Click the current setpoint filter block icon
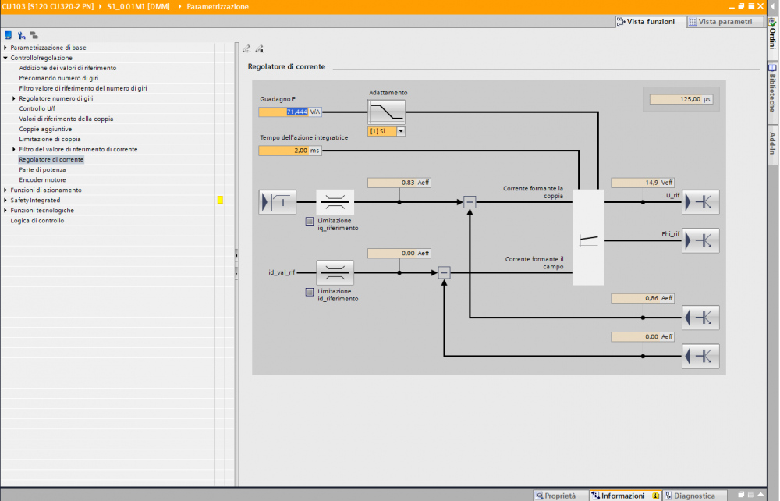Viewport: 780px width, 501px height. point(278,202)
